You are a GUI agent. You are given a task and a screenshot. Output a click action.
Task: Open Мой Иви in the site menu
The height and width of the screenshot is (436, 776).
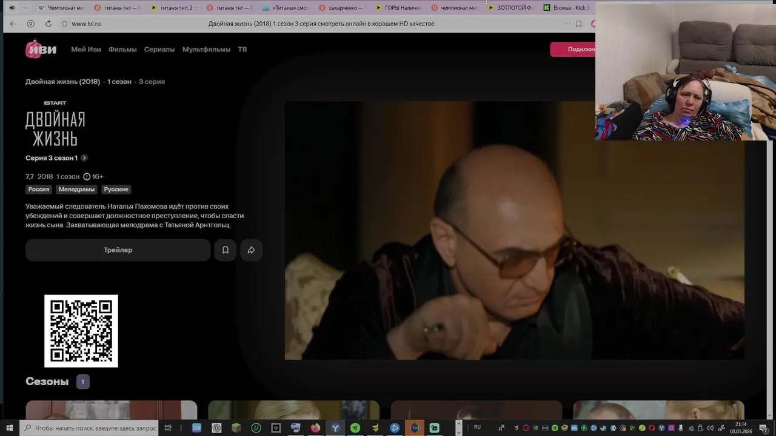click(86, 49)
